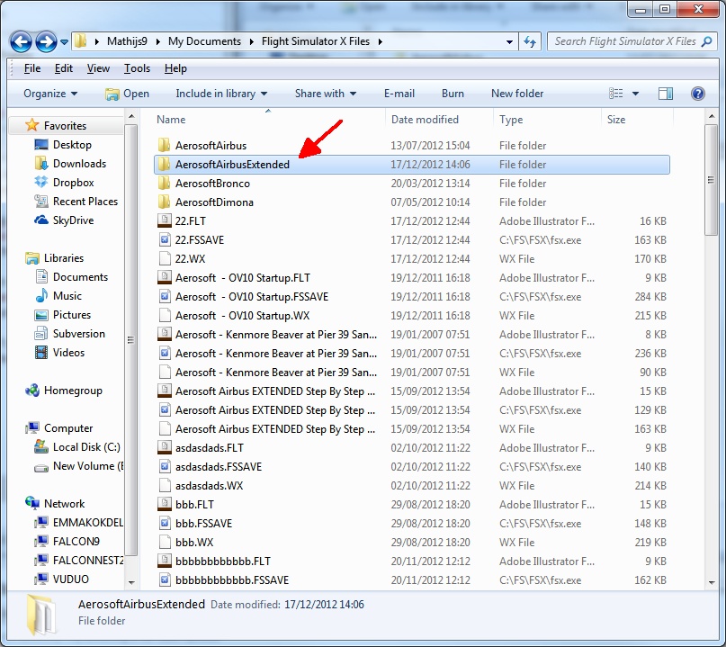Select the bbb.WX file
This screenshot has height=647, width=726.
(412, 543)
